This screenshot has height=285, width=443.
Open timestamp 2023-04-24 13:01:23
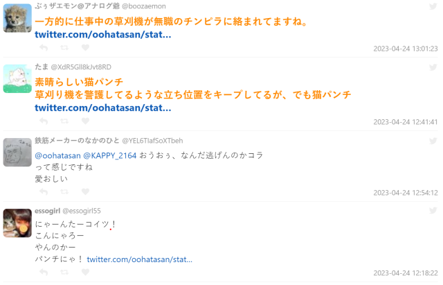pos(406,49)
